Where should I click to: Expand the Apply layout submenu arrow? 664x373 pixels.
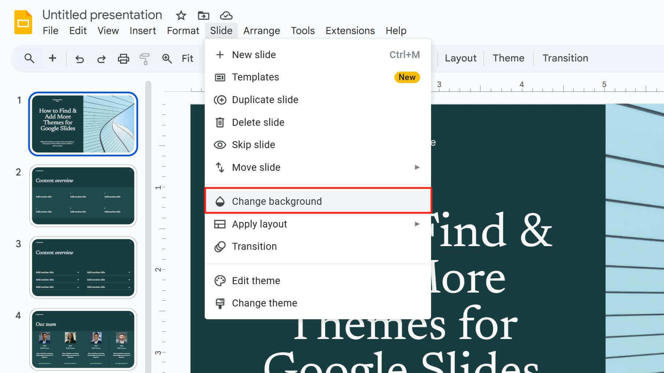(417, 224)
